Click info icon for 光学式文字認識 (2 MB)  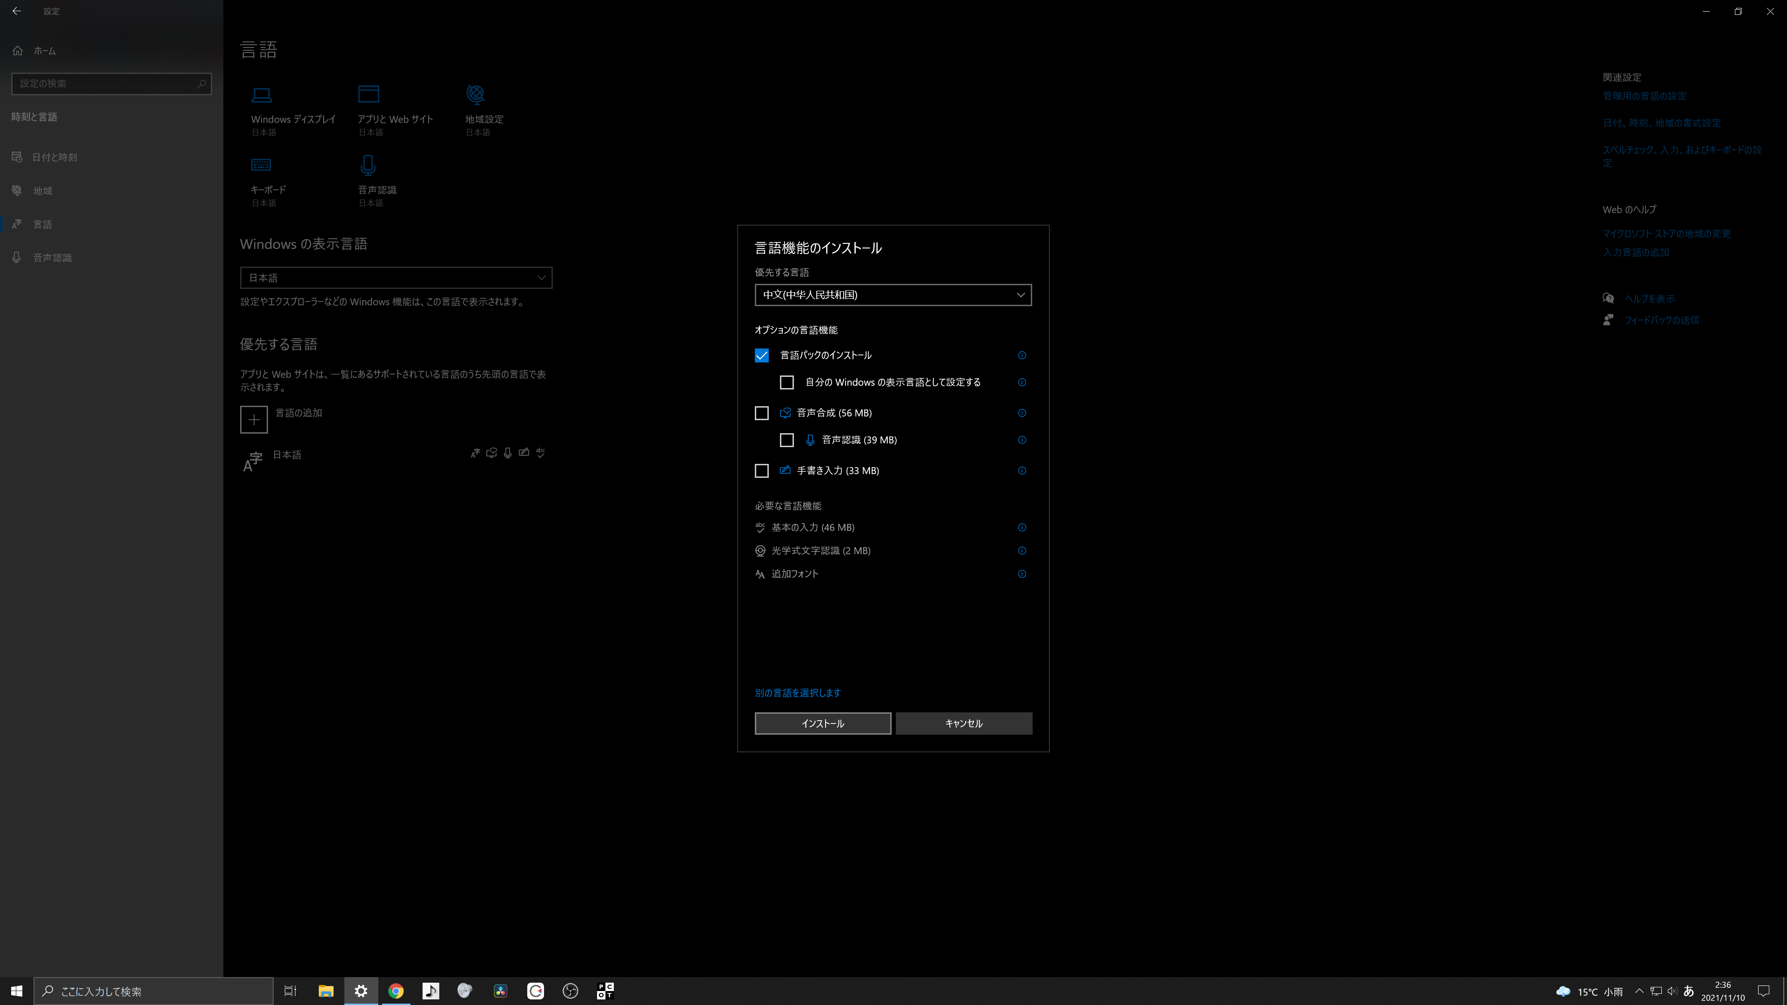[1022, 551]
